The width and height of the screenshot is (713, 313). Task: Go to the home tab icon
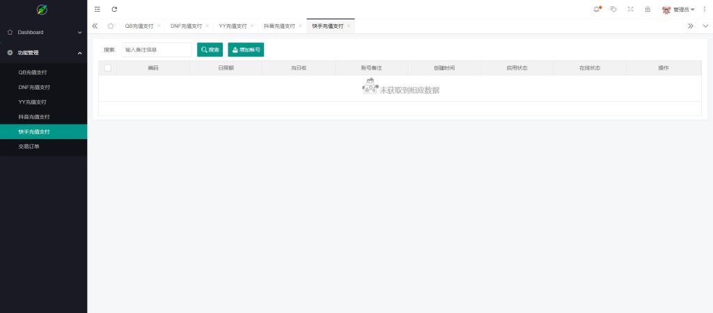111,26
